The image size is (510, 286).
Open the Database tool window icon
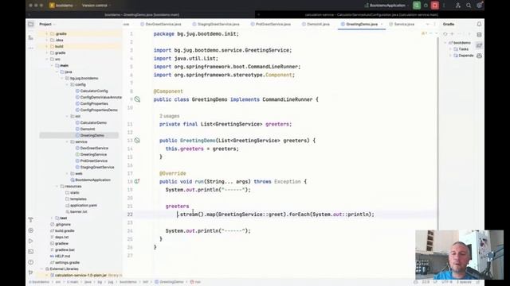[x=479, y=35]
